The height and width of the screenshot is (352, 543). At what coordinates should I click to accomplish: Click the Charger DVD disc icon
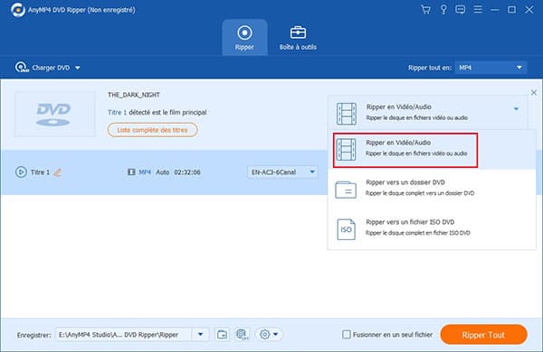coord(22,68)
